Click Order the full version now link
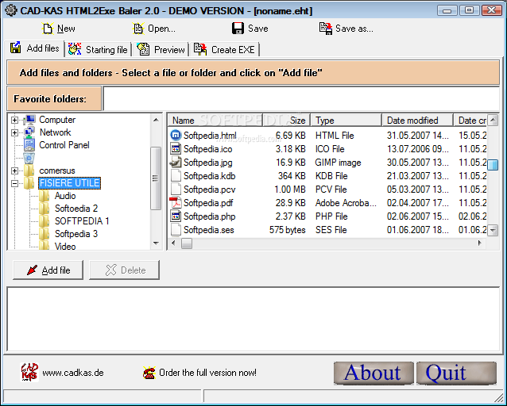 pyautogui.click(x=207, y=373)
